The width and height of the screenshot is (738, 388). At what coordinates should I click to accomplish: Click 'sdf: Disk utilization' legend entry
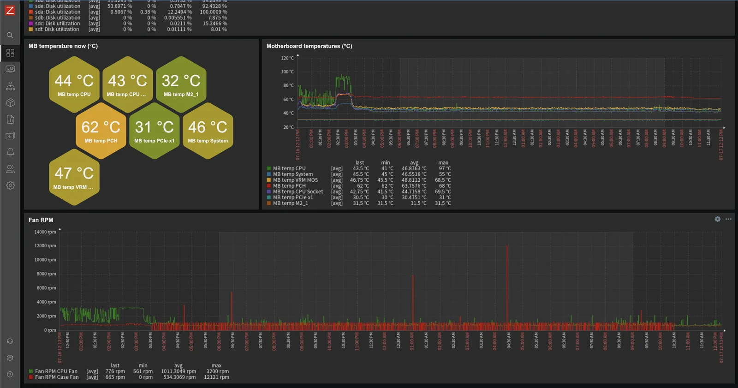pos(57,30)
